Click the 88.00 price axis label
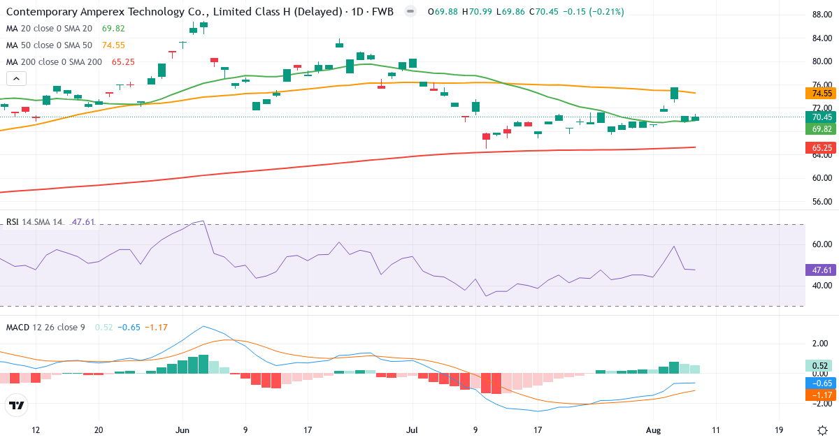This screenshot has height=440, width=839. (822, 15)
